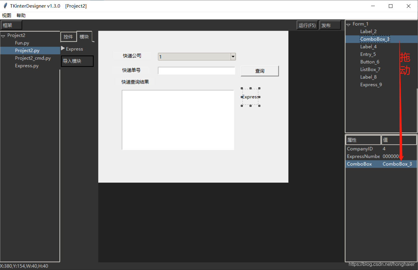
Task: Select Project2.py in project tree
Action: (x=30, y=50)
